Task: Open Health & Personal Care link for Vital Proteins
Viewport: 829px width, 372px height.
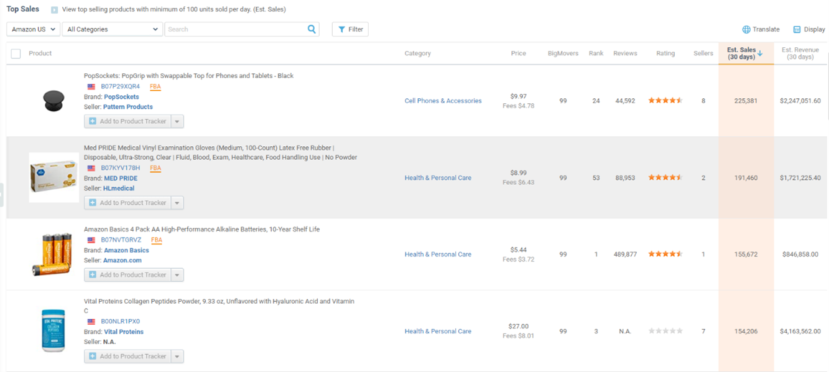Action: pos(438,332)
